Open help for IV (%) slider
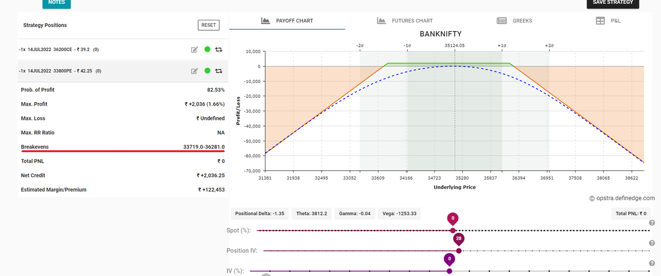This screenshot has width=661, height=276. (652, 263)
